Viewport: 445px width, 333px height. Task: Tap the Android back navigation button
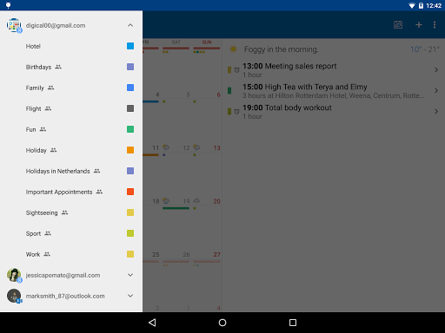152,323
